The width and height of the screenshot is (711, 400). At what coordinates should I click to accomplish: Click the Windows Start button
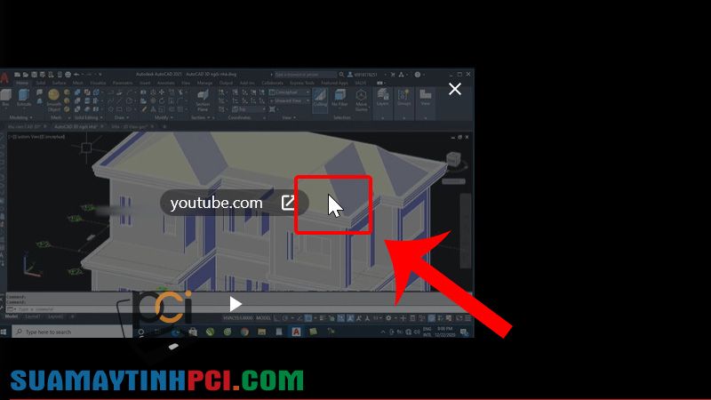4,332
